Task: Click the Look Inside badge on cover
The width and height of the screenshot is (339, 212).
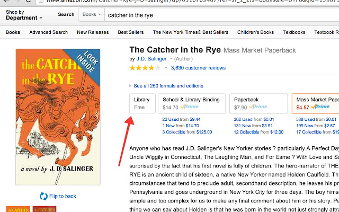Action: [x=87, y=63]
